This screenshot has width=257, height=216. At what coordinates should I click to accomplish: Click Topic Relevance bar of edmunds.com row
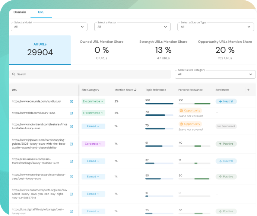pyautogui.click(x=159, y=104)
